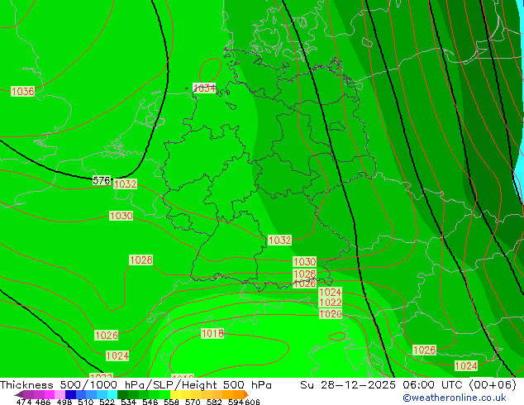Click the legend value 474
Image resolution: width=524 pixels, height=405 pixels.
24,402
